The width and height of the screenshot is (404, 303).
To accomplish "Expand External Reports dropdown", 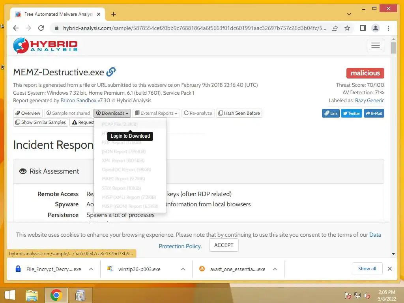I will [156, 113].
